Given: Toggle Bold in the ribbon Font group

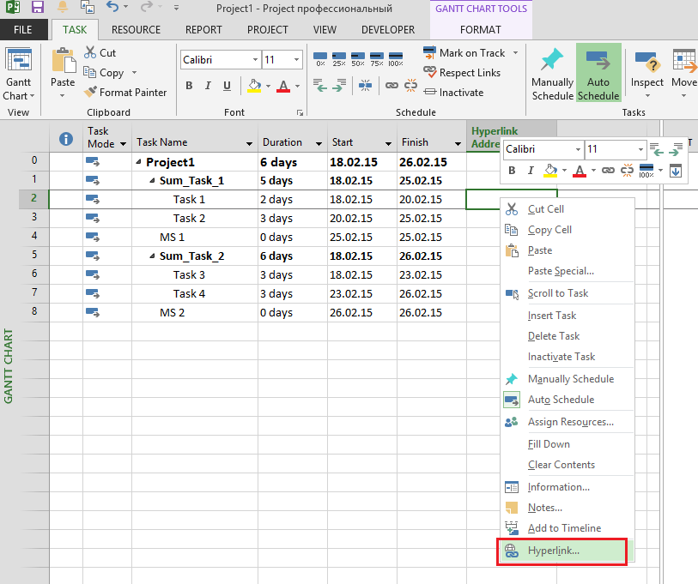Looking at the screenshot, I should pyautogui.click(x=189, y=86).
